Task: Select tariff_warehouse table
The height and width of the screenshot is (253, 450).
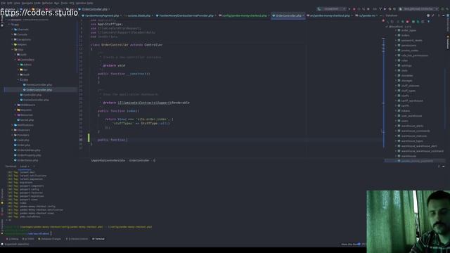Action: (412, 100)
